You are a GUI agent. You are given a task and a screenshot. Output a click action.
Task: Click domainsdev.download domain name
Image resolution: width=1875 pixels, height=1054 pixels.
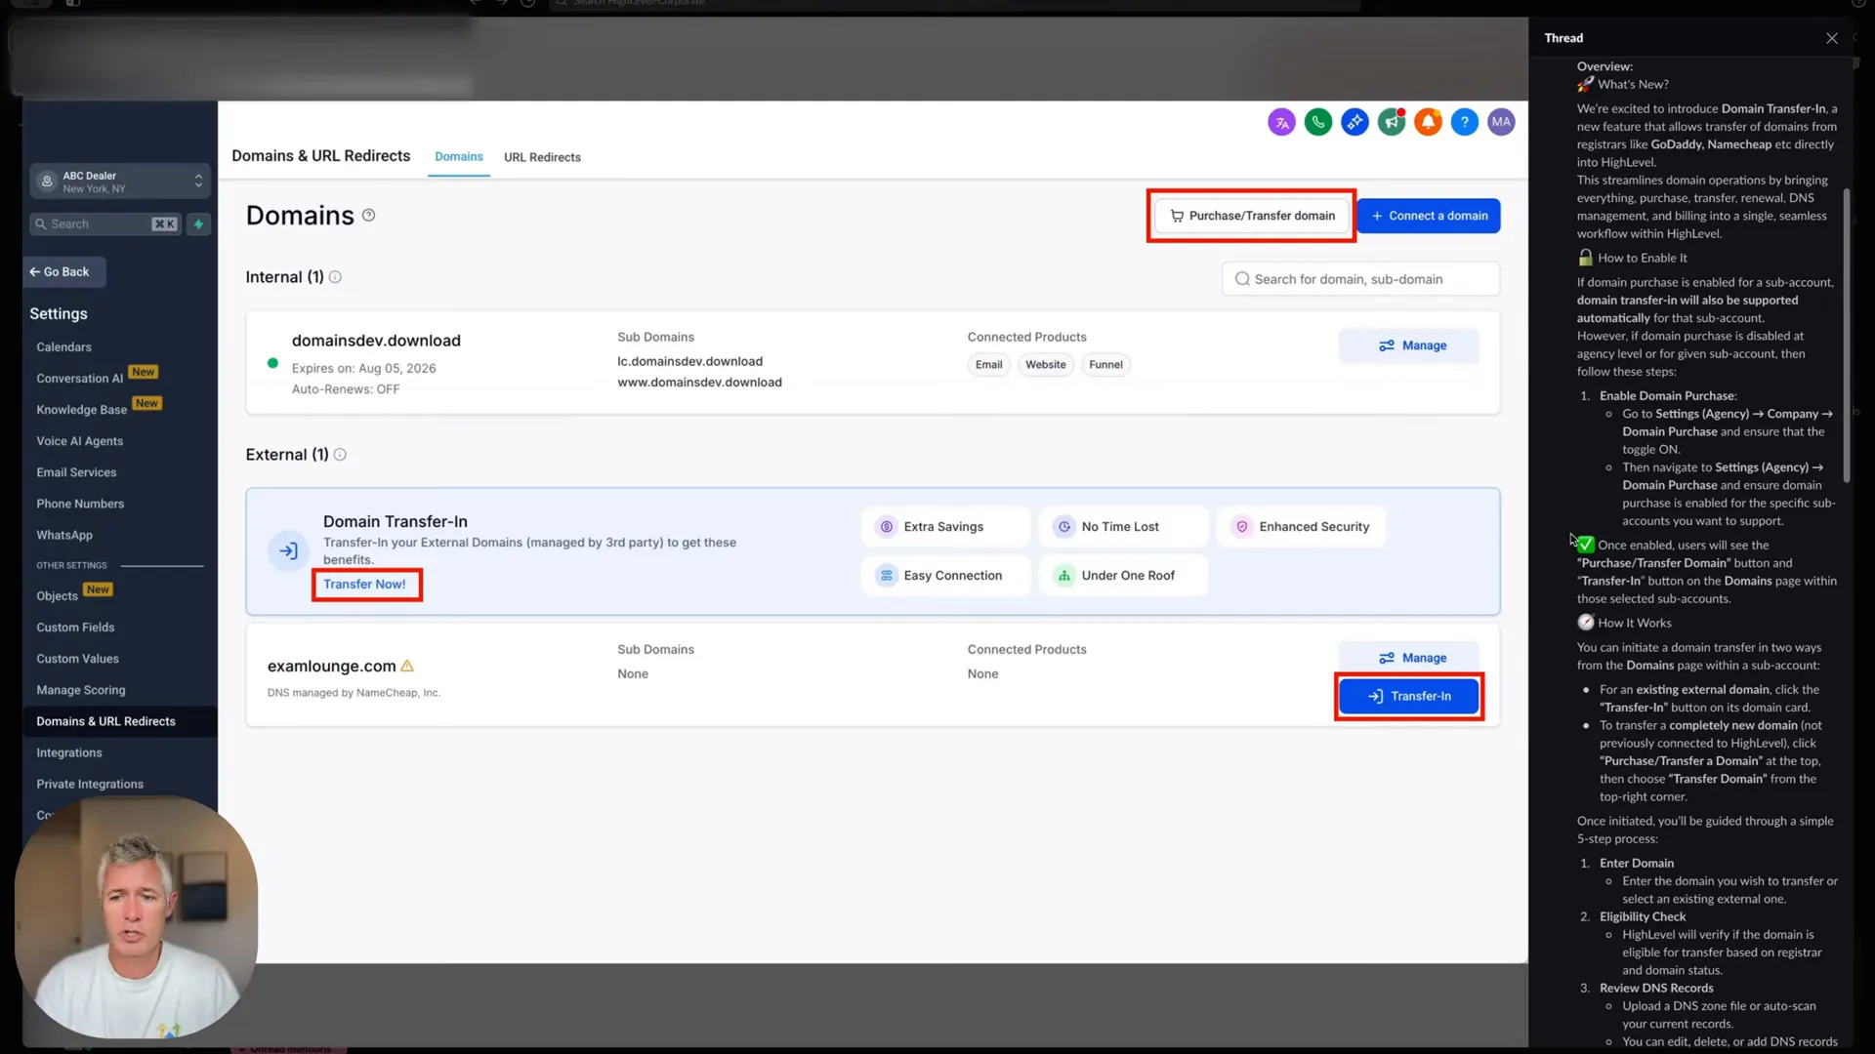point(376,341)
